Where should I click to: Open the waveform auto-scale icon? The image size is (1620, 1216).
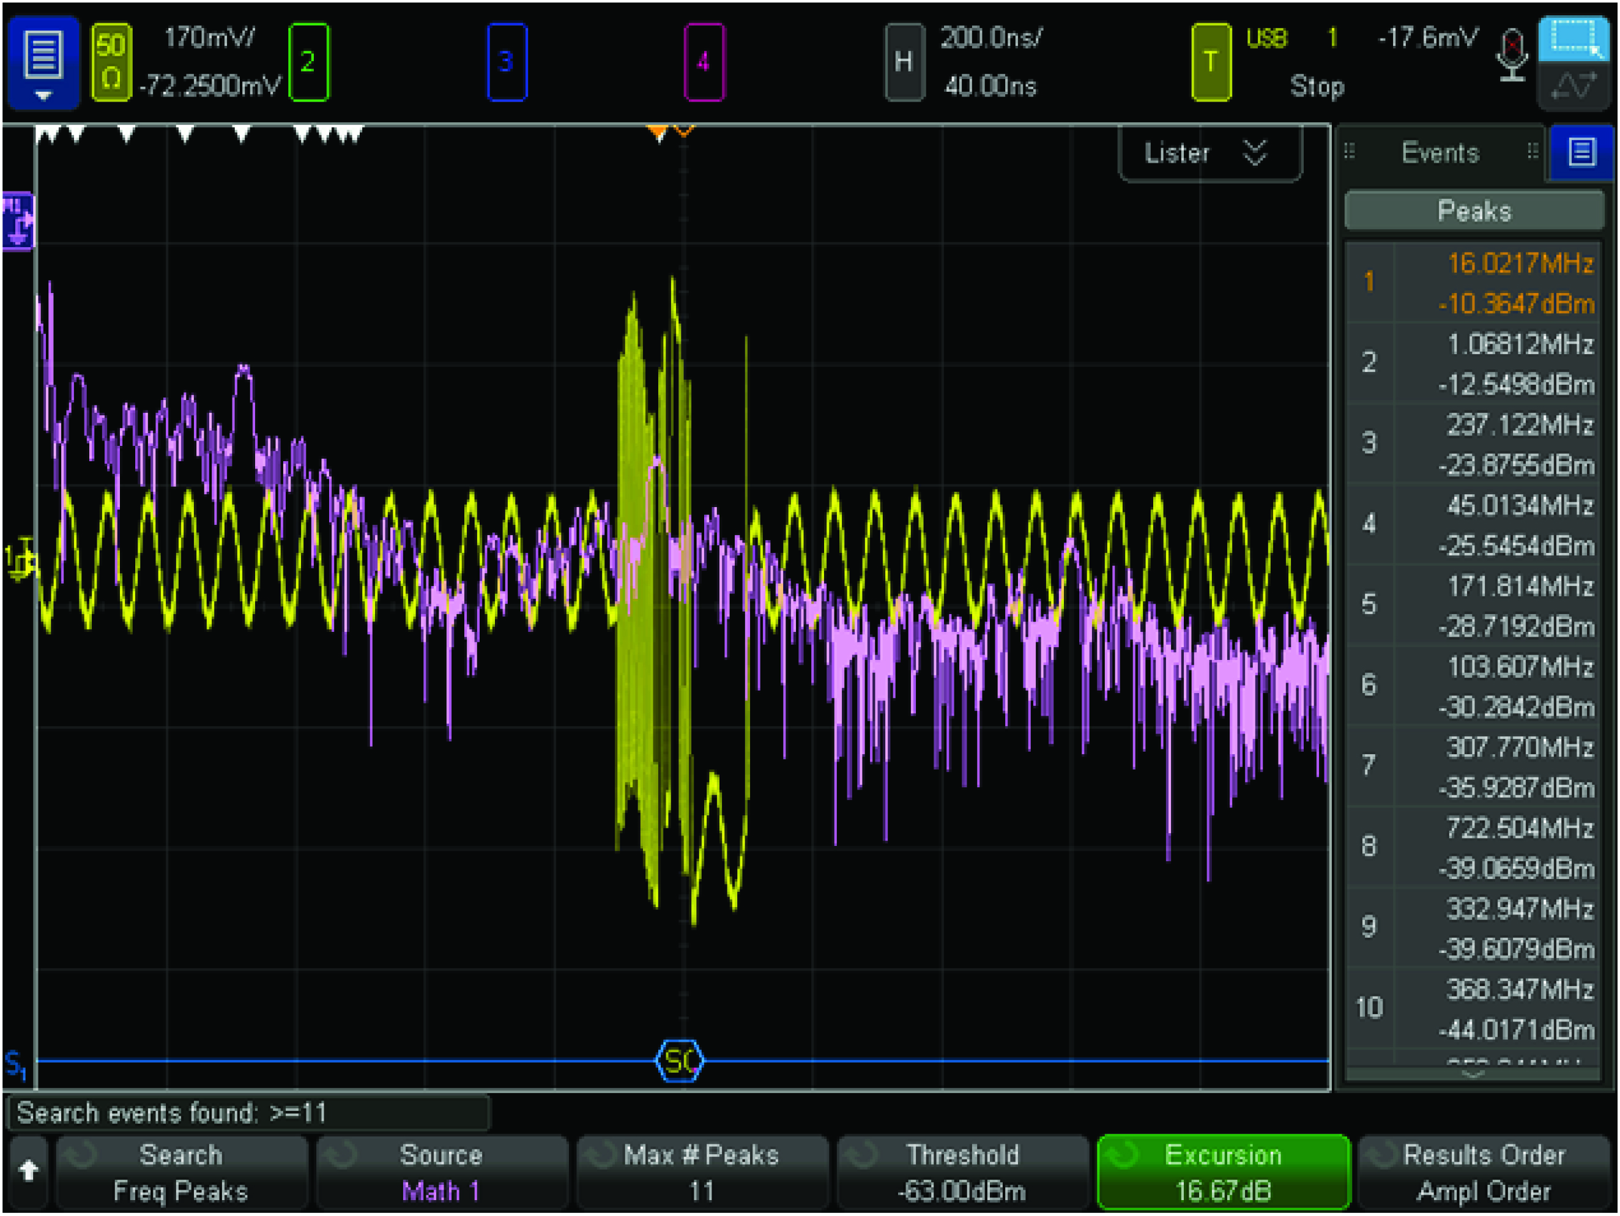[x=1575, y=86]
